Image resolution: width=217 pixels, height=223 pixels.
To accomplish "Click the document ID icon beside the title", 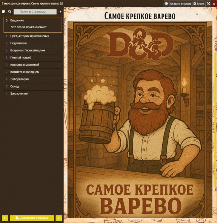I will pos(62,3).
